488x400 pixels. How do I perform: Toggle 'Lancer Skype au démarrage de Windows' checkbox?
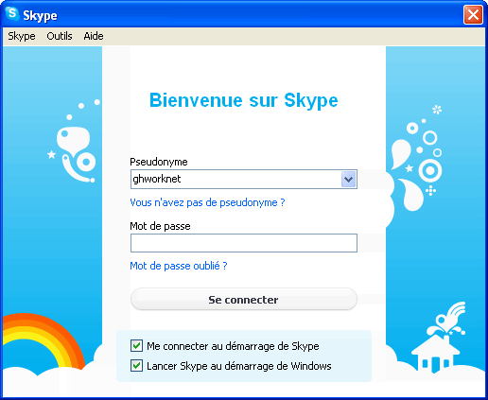(136, 366)
